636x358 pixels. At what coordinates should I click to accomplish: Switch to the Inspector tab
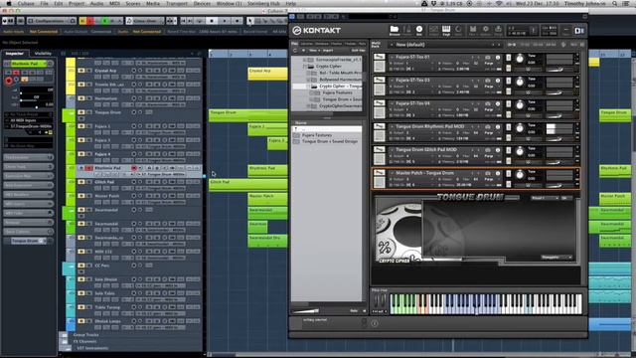[x=14, y=53]
